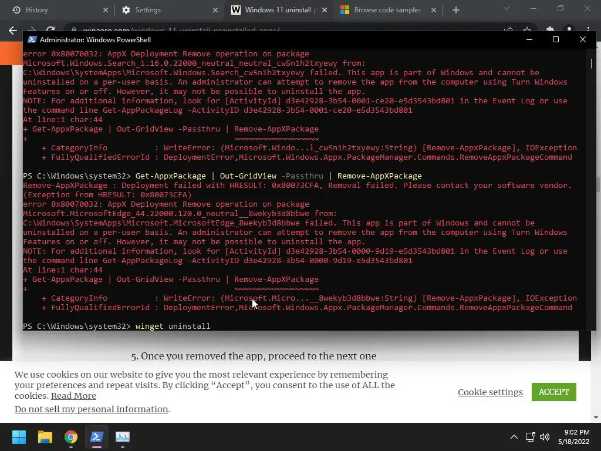Close the Windows 11 uninstall tab
The height and width of the screenshot is (451, 601).
point(325,10)
